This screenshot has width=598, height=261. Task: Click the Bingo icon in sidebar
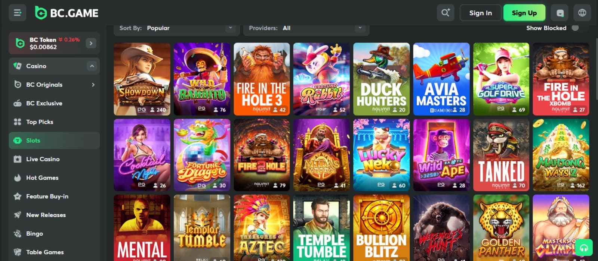pos(17,234)
